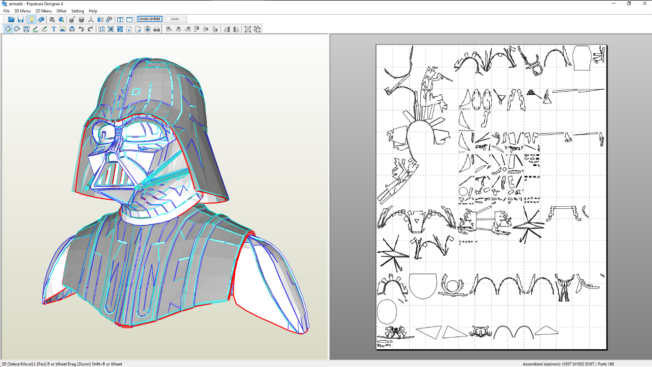The width and height of the screenshot is (652, 367).
Task: Click the three-axis coordinate icon
Action: (91, 19)
